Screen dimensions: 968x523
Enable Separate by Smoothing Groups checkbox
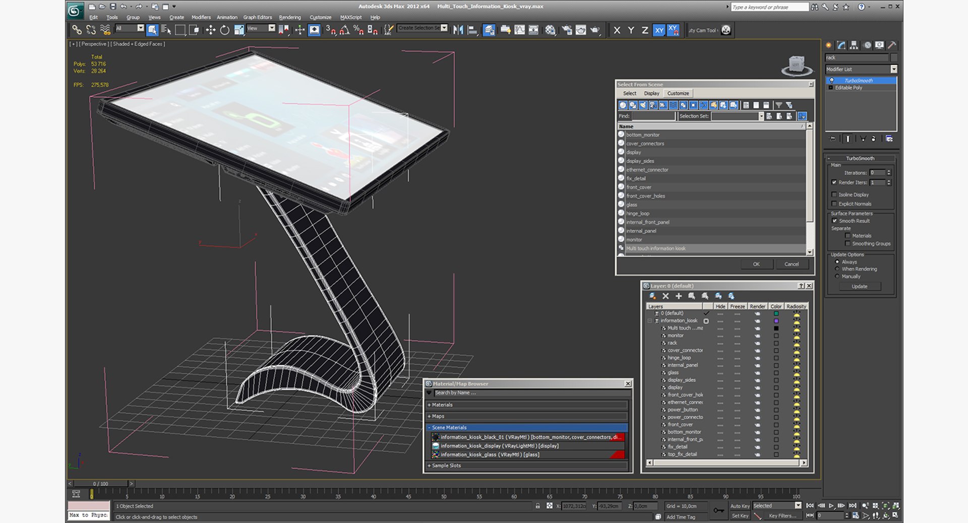[848, 243]
